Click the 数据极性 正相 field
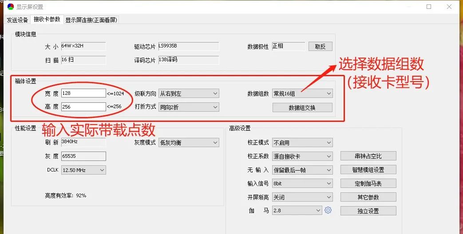463x234 pixels. coord(289,46)
